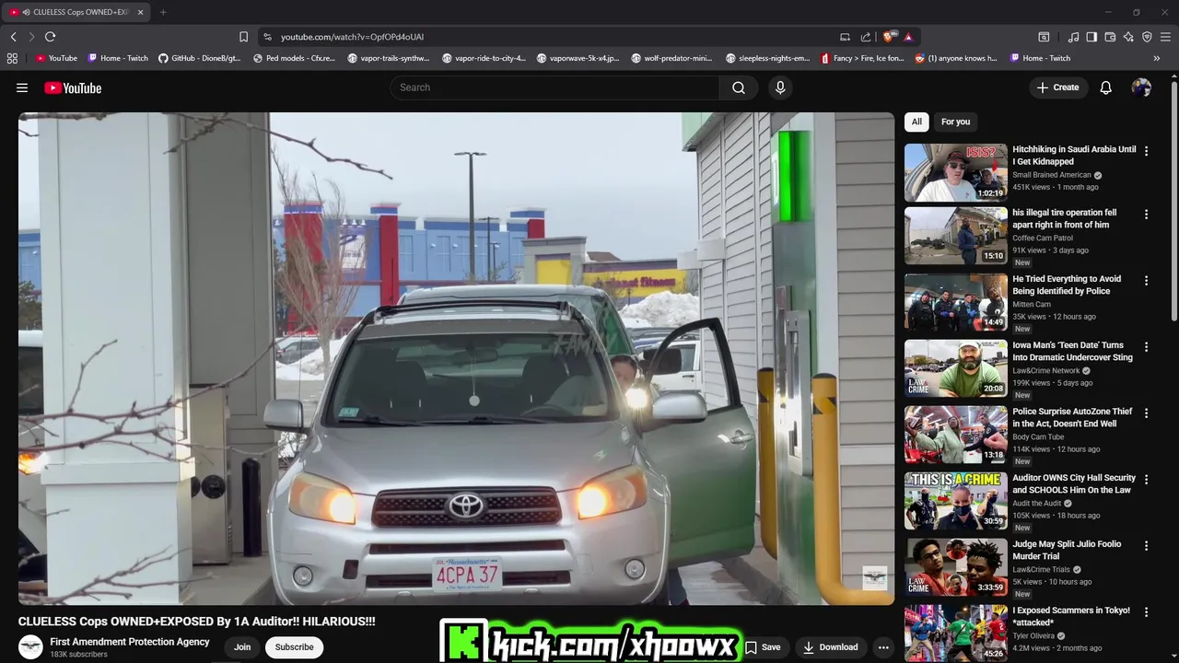Close the CLUELESS Cops tab
The image size is (1179, 663).
click(x=140, y=12)
